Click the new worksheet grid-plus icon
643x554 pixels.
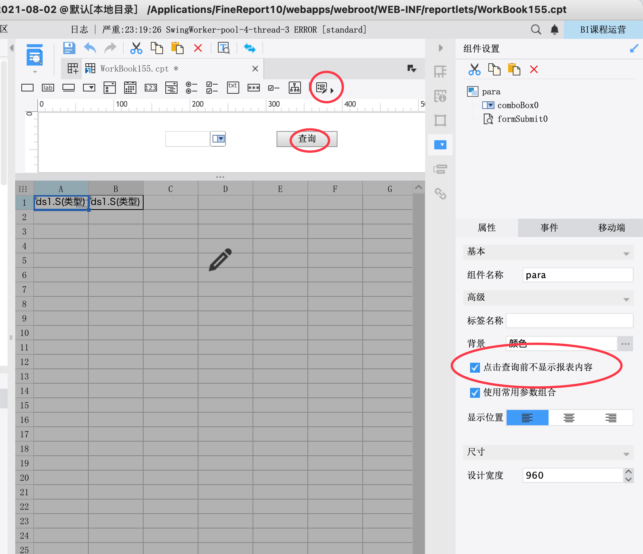pos(73,69)
